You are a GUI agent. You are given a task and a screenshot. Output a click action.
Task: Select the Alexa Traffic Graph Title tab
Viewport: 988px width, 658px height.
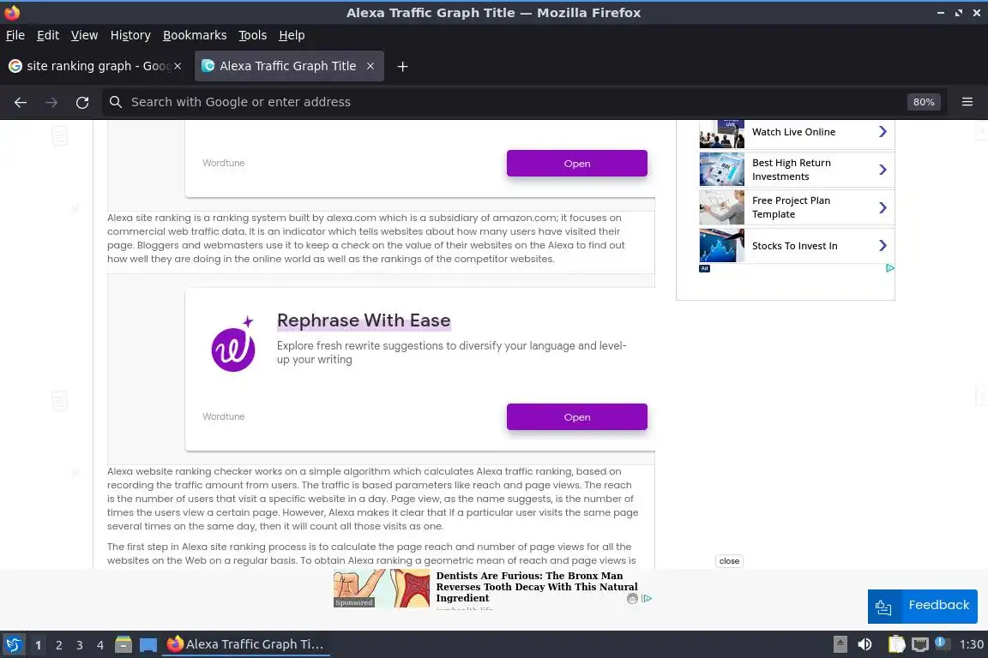[289, 66]
